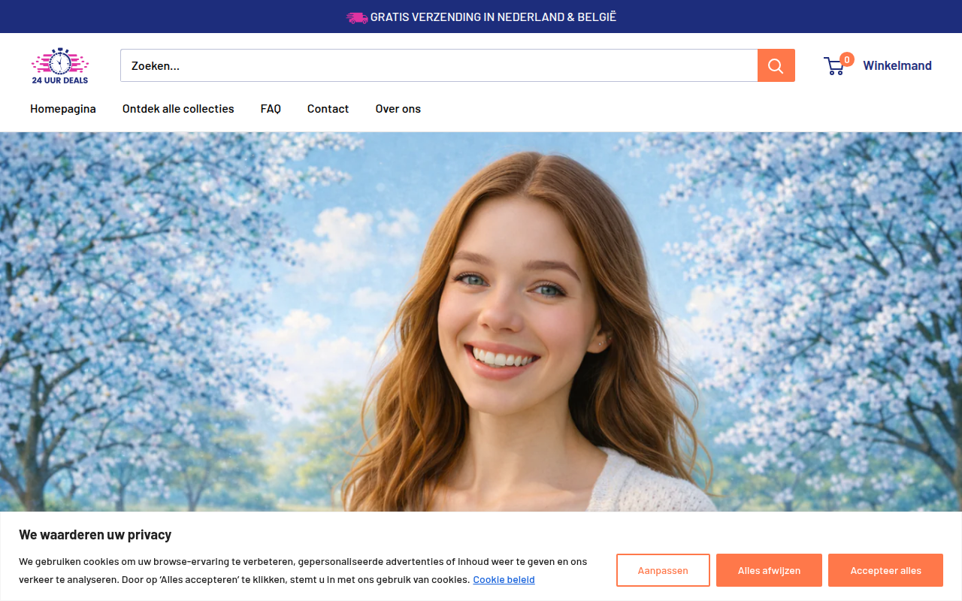Click the cart item count badge
The image size is (962, 601).
[x=847, y=59]
